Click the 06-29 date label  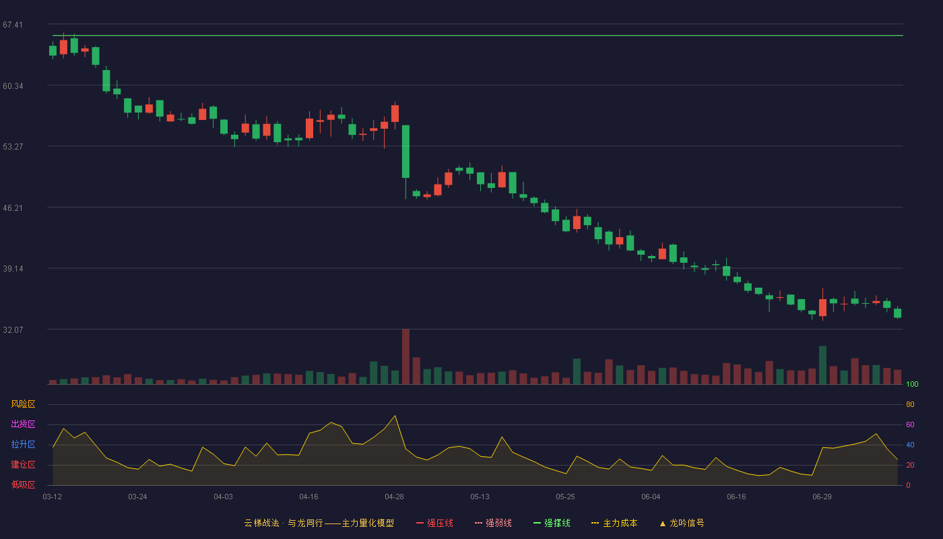coord(822,497)
